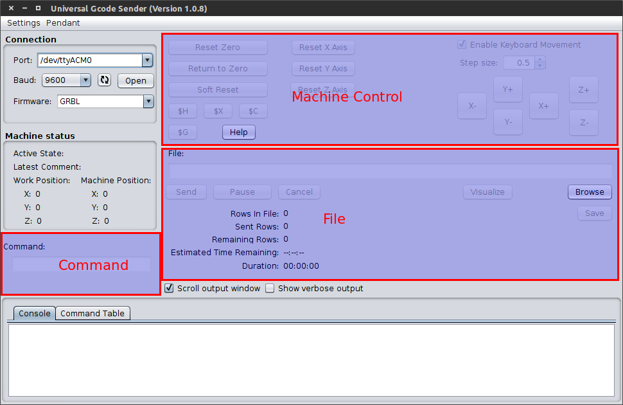Click the Duration value 00:00:00
This screenshot has height=405, width=623.
[301, 265]
